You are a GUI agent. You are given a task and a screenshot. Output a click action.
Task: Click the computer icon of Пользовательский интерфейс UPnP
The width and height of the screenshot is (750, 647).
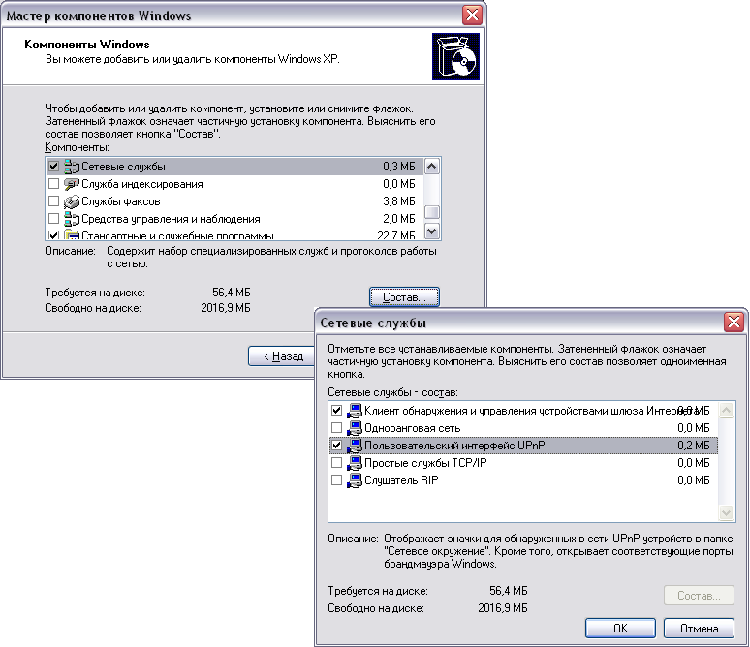[x=355, y=446]
